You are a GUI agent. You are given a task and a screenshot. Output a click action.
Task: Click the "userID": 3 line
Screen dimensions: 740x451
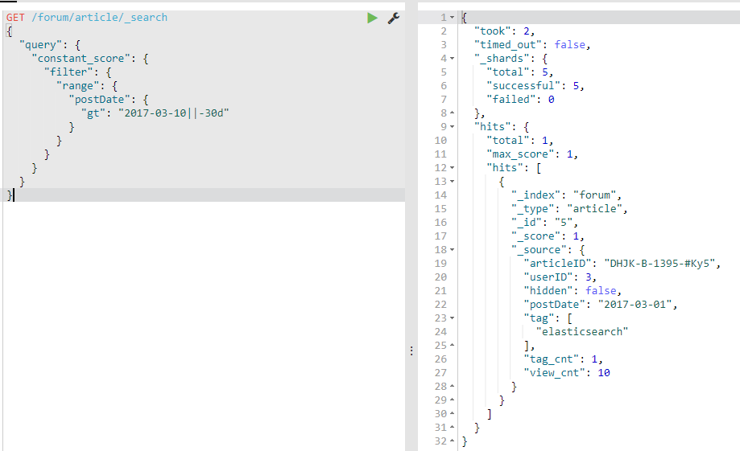click(x=560, y=277)
